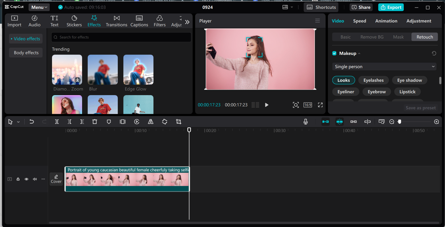
Task: Switch to the Adjustment tab
Action: pyautogui.click(x=419, y=21)
